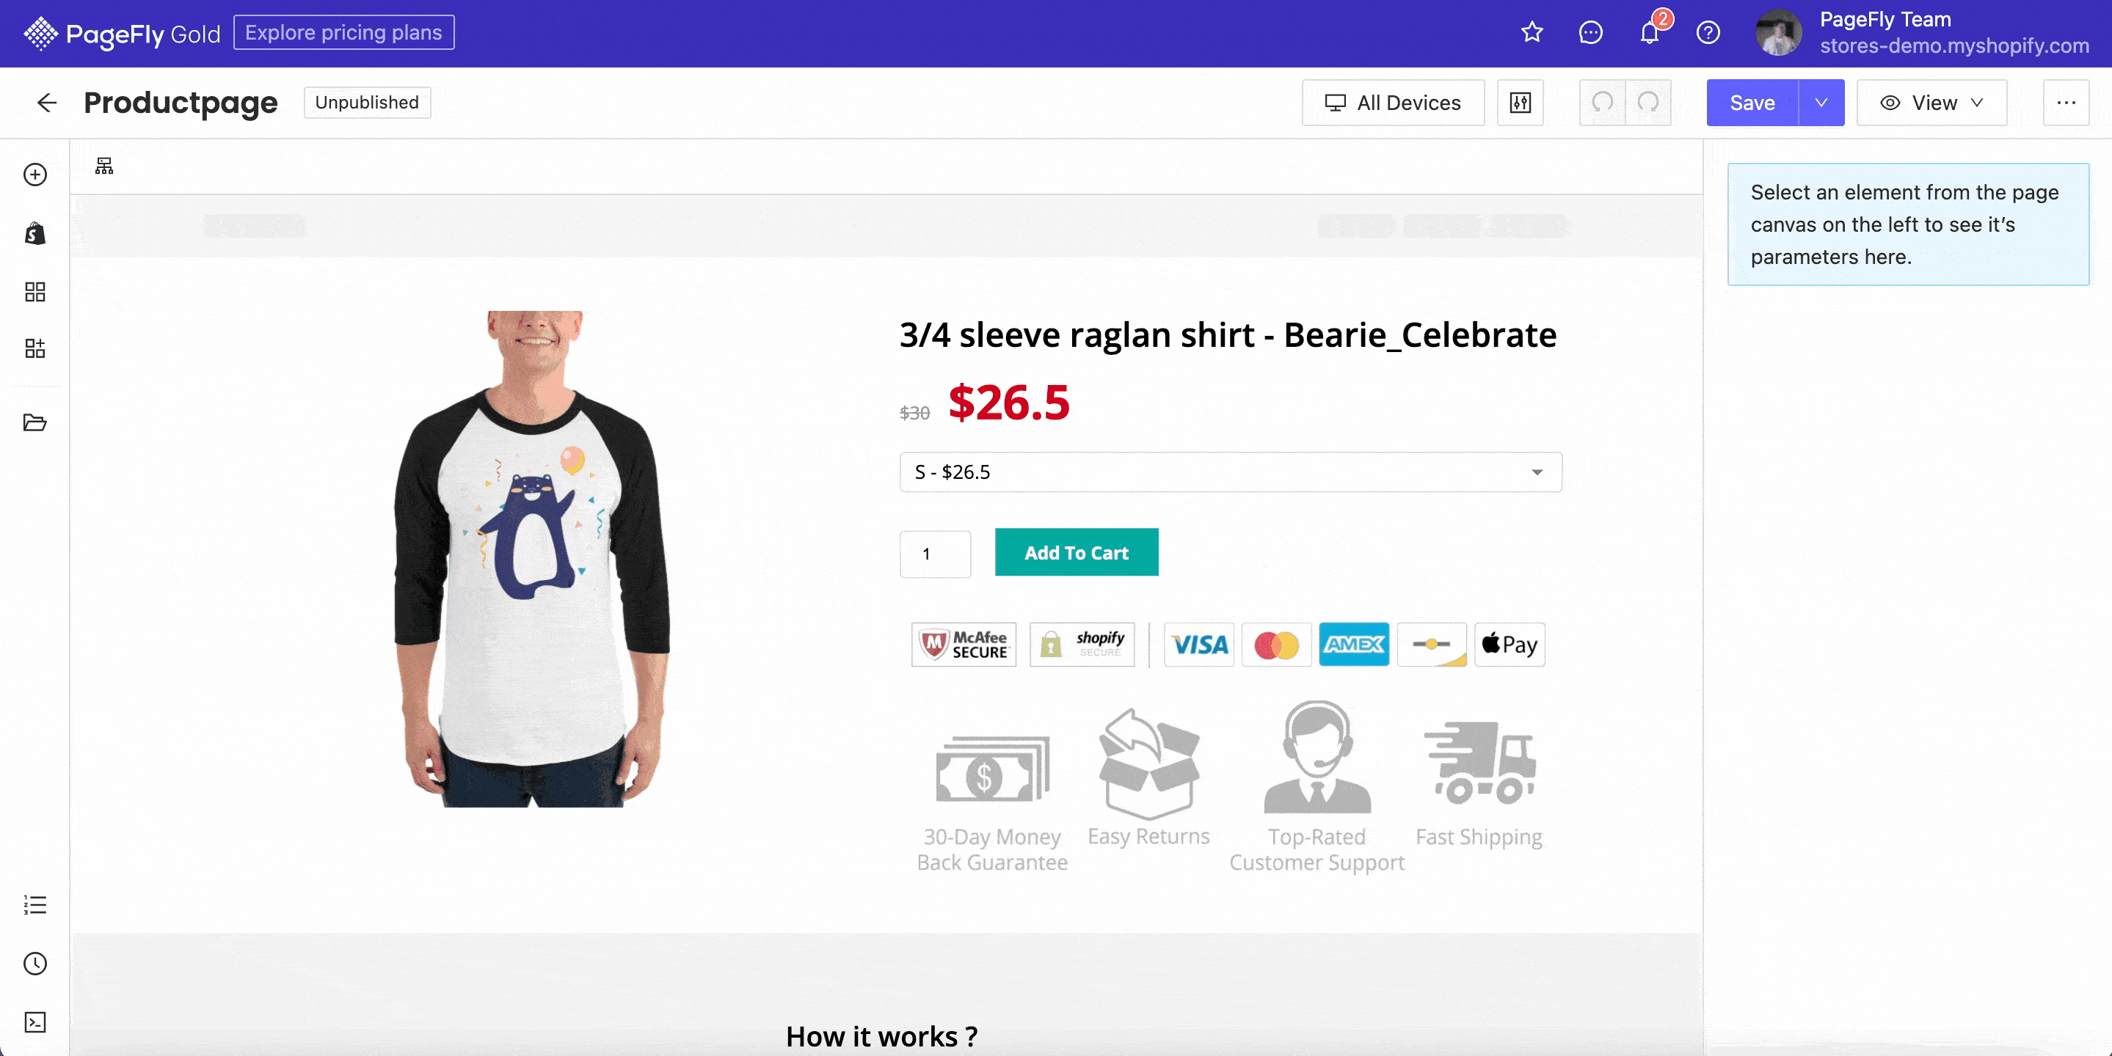Click Explore pricing plans button
Image resolution: width=2112 pixels, height=1056 pixels.
click(x=343, y=33)
